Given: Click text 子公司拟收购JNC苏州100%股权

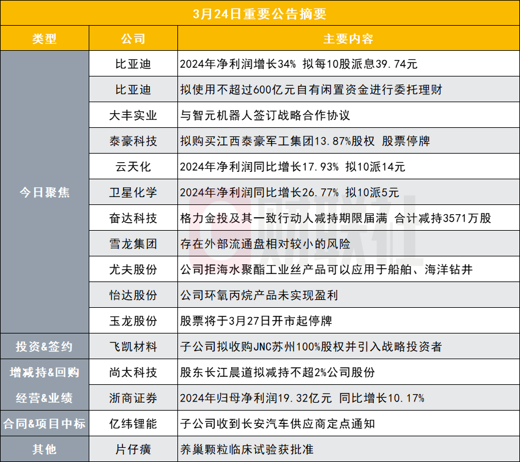Looking at the screenshot, I should tap(262, 346).
